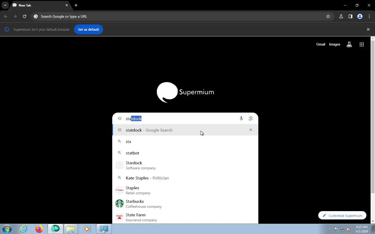Open the tab search dropdown arrow

(5, 5)
